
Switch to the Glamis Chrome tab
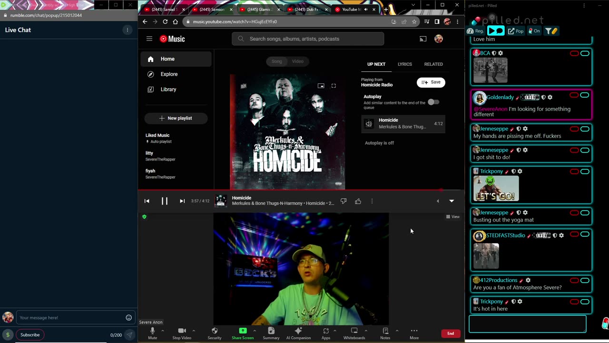(x=259, y=10)
